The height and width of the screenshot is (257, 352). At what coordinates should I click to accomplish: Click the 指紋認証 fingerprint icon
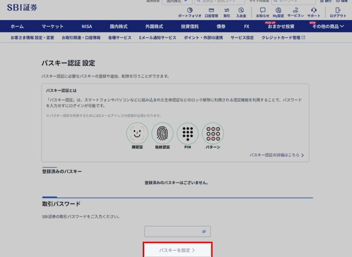pyautogui.click(x=162, y=133)
